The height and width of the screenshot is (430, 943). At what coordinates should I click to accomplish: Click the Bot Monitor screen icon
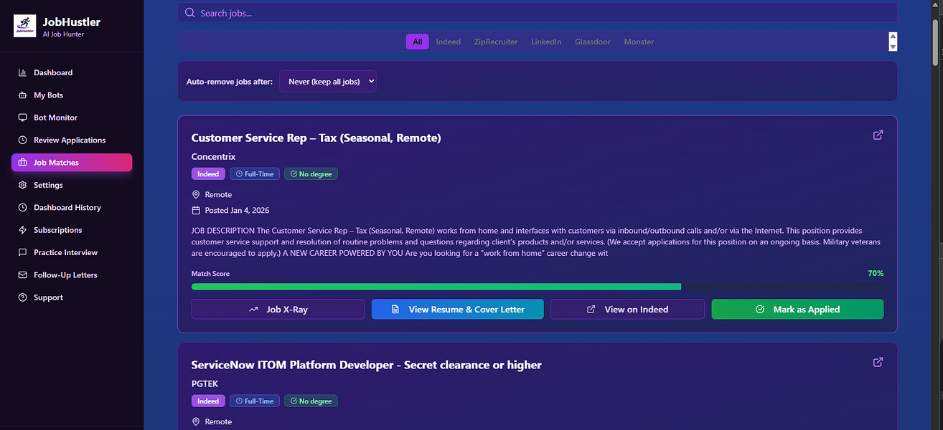tap(22, 118)
